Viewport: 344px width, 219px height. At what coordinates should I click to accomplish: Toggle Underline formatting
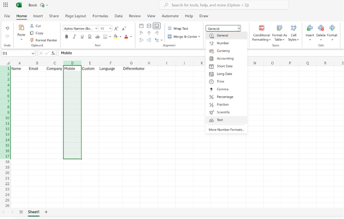[x=82, y=37]
